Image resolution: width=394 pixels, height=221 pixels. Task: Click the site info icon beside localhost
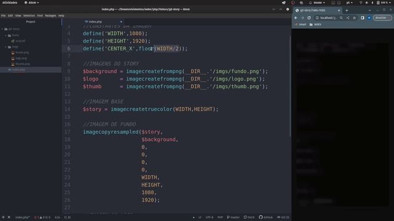coord(318,18)
